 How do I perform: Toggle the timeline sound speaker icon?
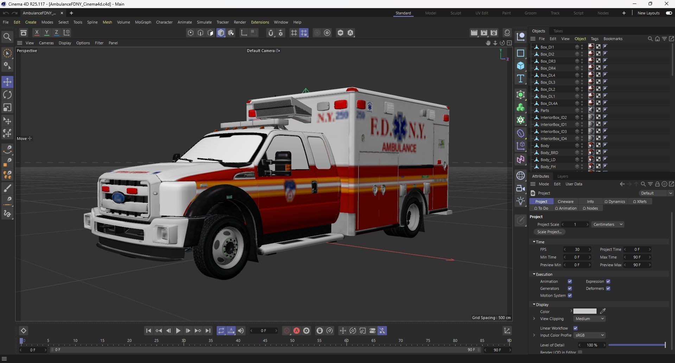(241, 331)
